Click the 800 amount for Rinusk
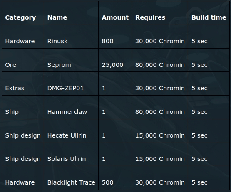The height and width of the screenshot is (192, 231). click(x=107, y=41)
